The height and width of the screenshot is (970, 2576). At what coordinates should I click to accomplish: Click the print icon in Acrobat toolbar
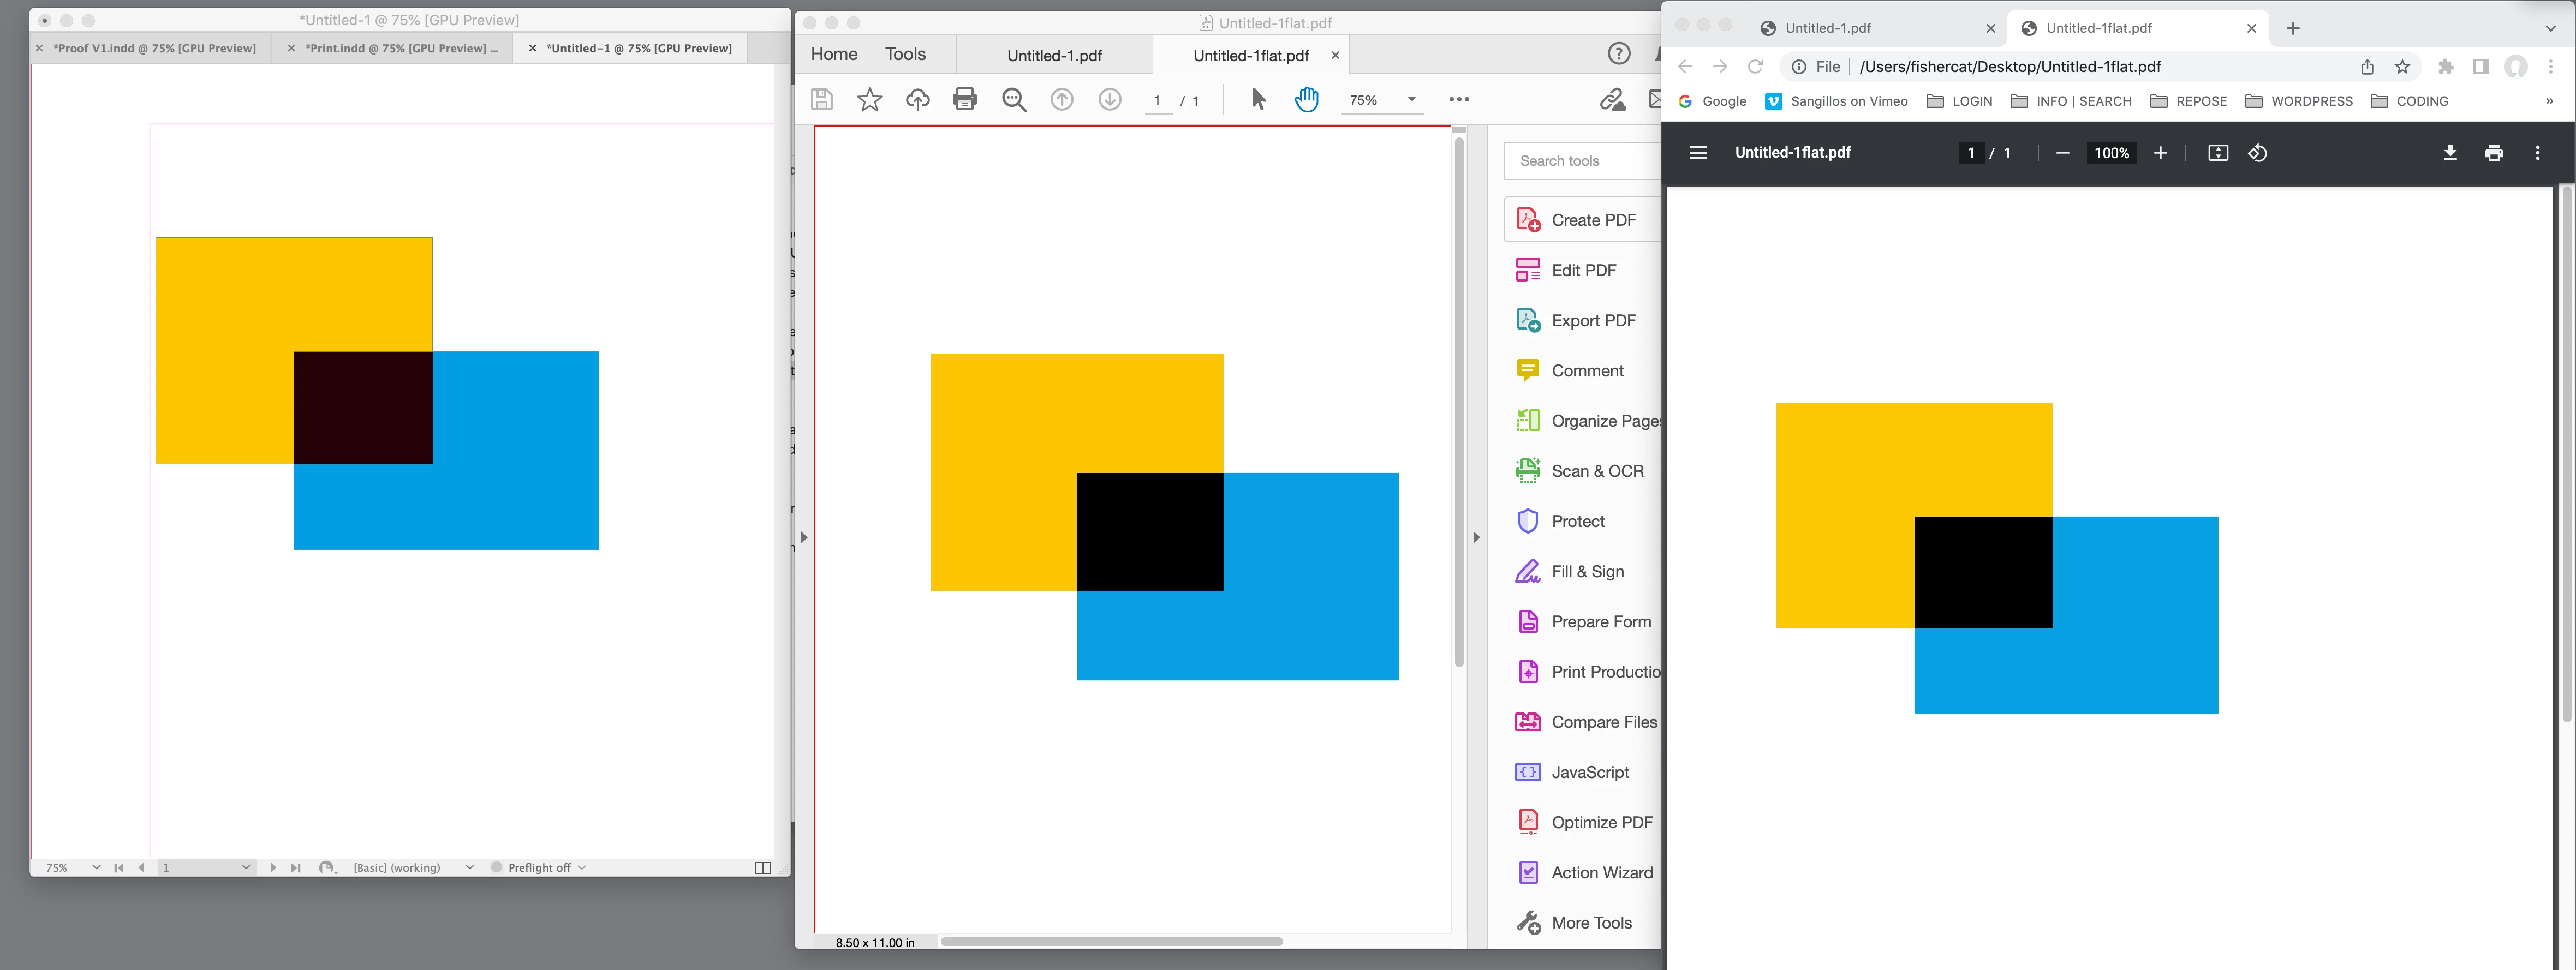coord(964,99)
